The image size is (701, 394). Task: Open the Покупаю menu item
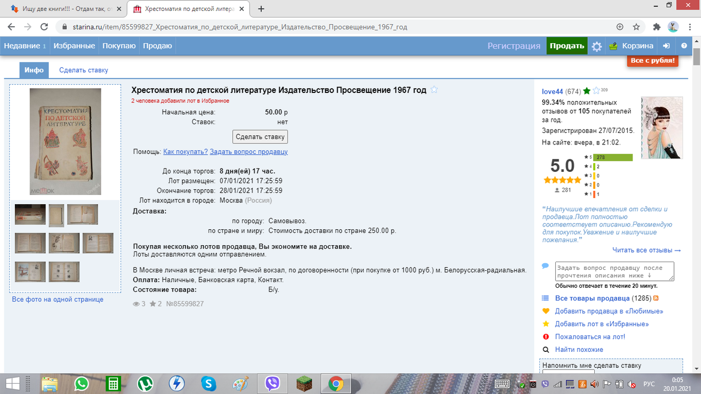[x=119, y=46]
